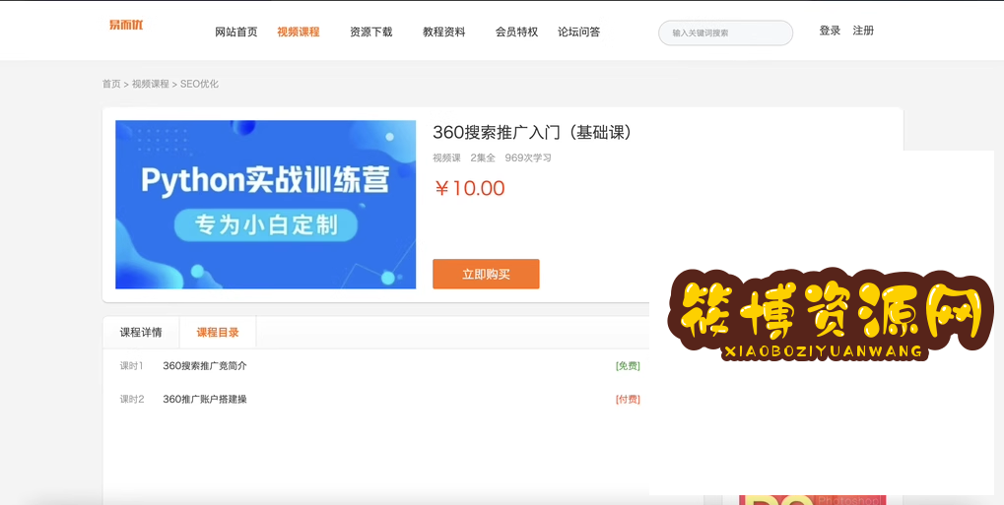
Task: Click the 登录 link
Action: coord(830,31)
